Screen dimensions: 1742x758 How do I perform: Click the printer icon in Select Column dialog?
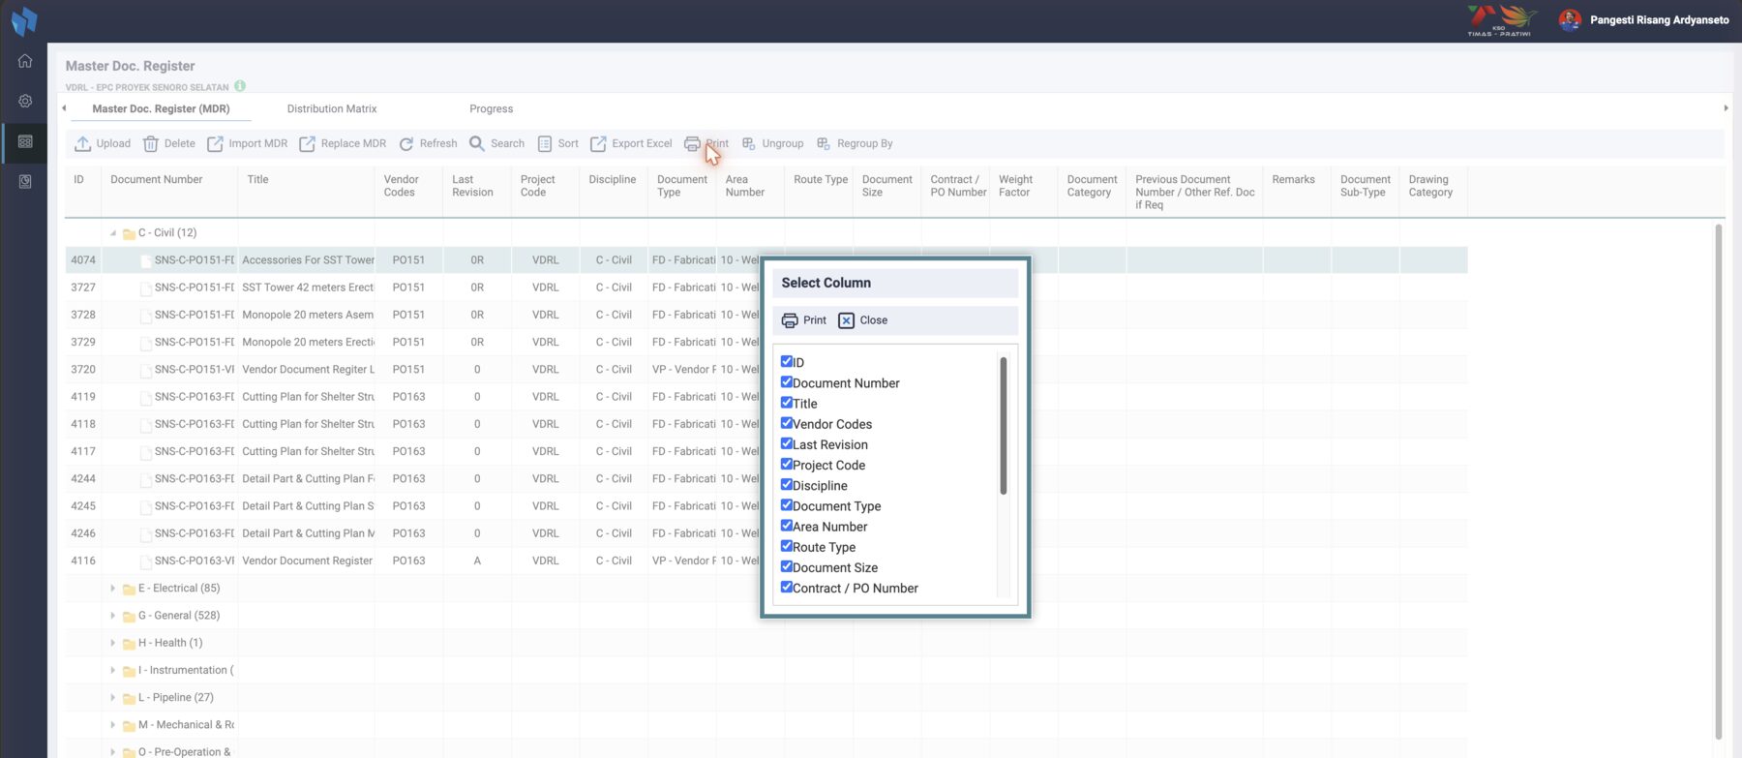click(x=790, y=320)
